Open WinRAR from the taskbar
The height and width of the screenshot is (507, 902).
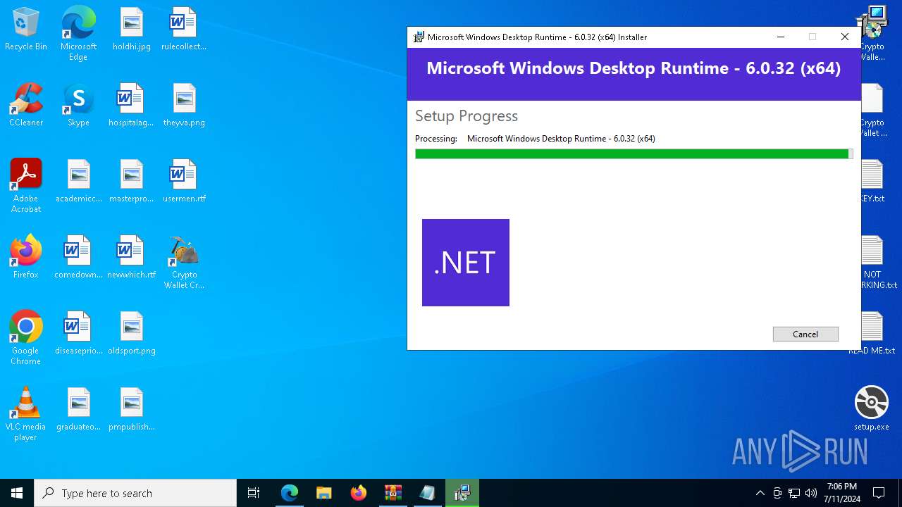(x=393, y=493)
